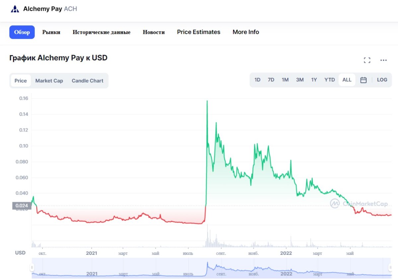Click the Alchemy Pay logo icon

click(15, 9)
